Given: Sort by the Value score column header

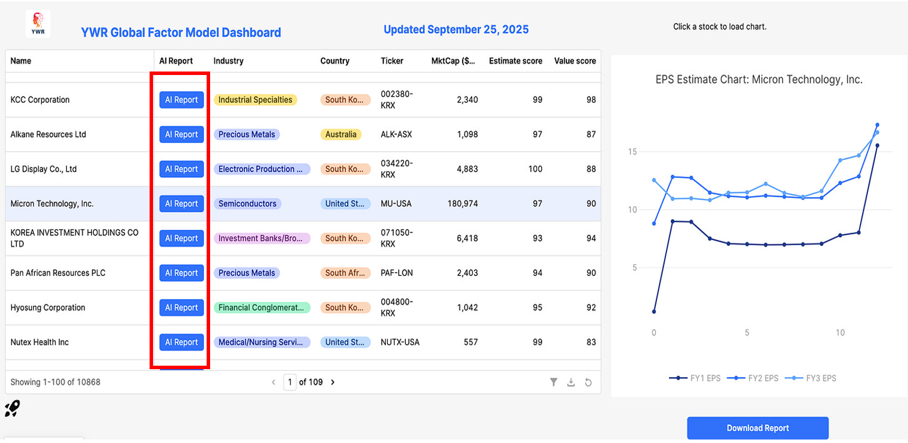Looking at the screenshot, I should click(575, 61).
